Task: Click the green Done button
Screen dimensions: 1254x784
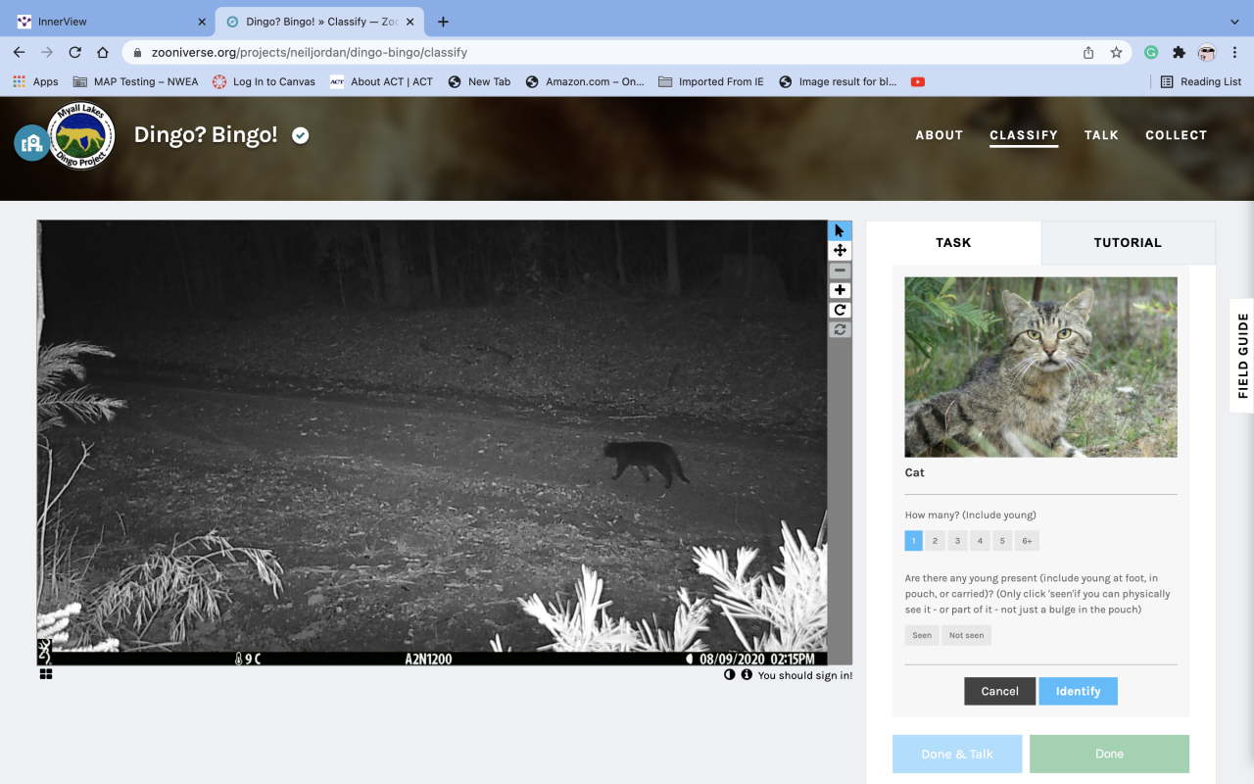Action: coord(1109,754)
